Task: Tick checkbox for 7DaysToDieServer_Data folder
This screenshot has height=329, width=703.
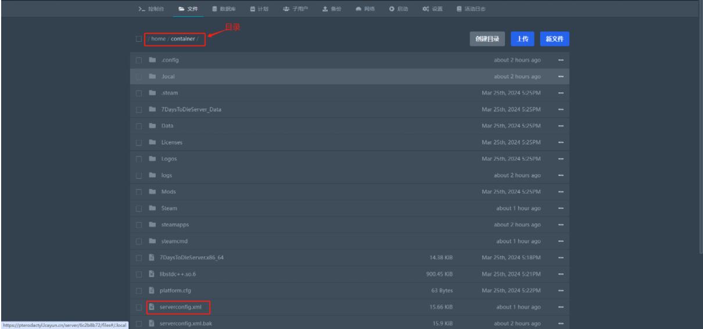Action: coord(138,109)
